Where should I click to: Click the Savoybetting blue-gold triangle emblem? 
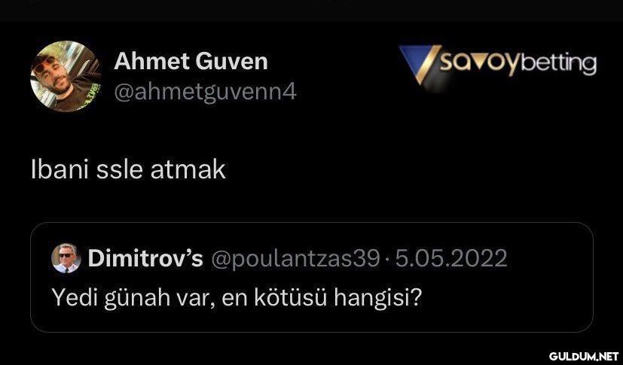(420, 64)
